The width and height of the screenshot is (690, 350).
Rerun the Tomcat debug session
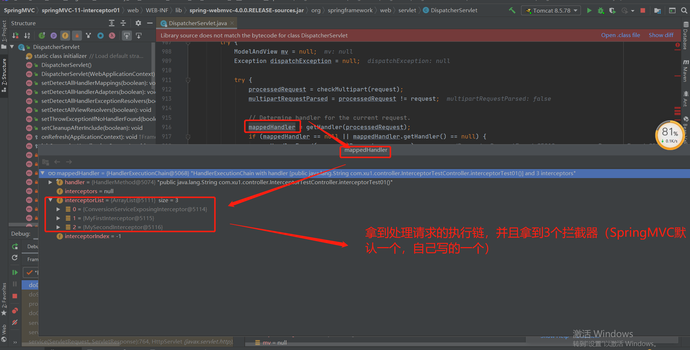[15, 246]
